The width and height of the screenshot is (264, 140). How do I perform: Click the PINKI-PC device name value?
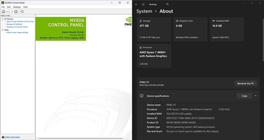[x=171, y=105]
